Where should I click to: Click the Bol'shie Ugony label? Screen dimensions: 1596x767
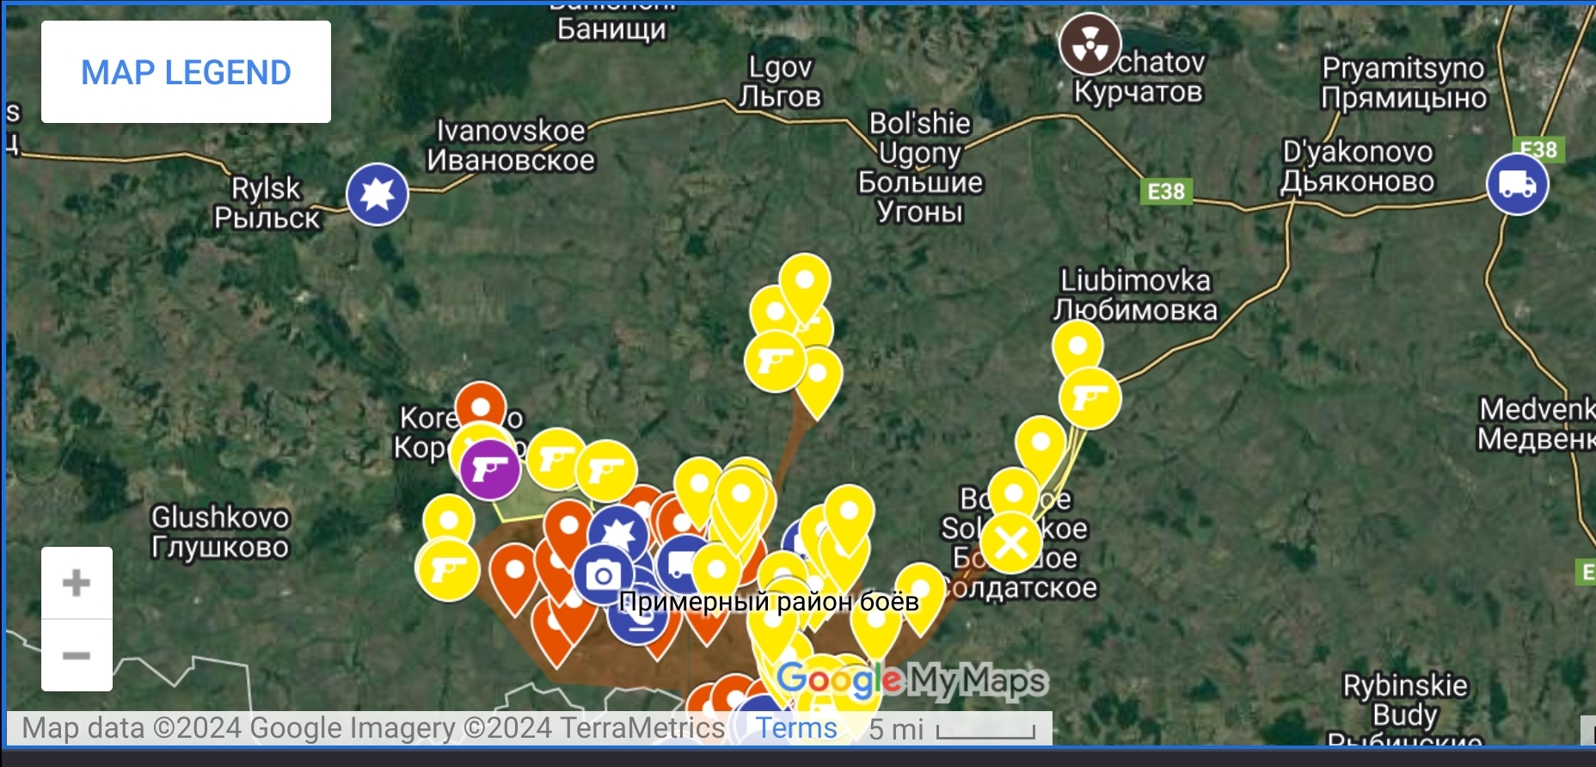(x=920, y=167)
